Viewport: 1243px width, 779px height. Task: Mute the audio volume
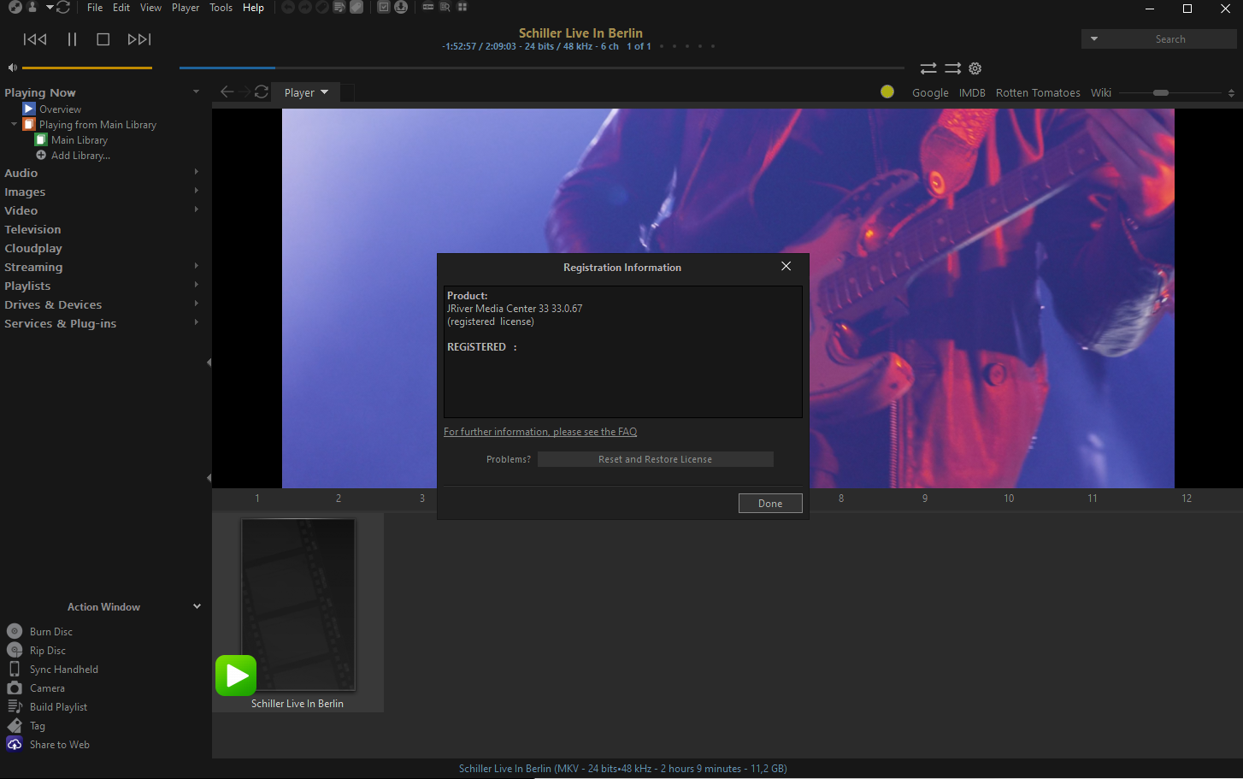coord(10,67)
